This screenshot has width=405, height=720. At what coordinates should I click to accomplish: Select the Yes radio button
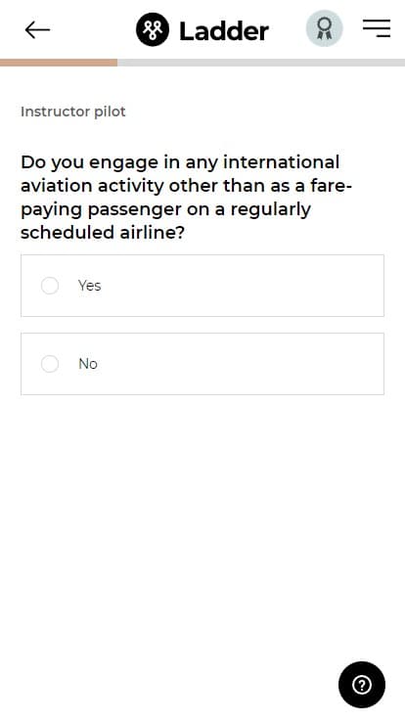[x=50, y=286]
